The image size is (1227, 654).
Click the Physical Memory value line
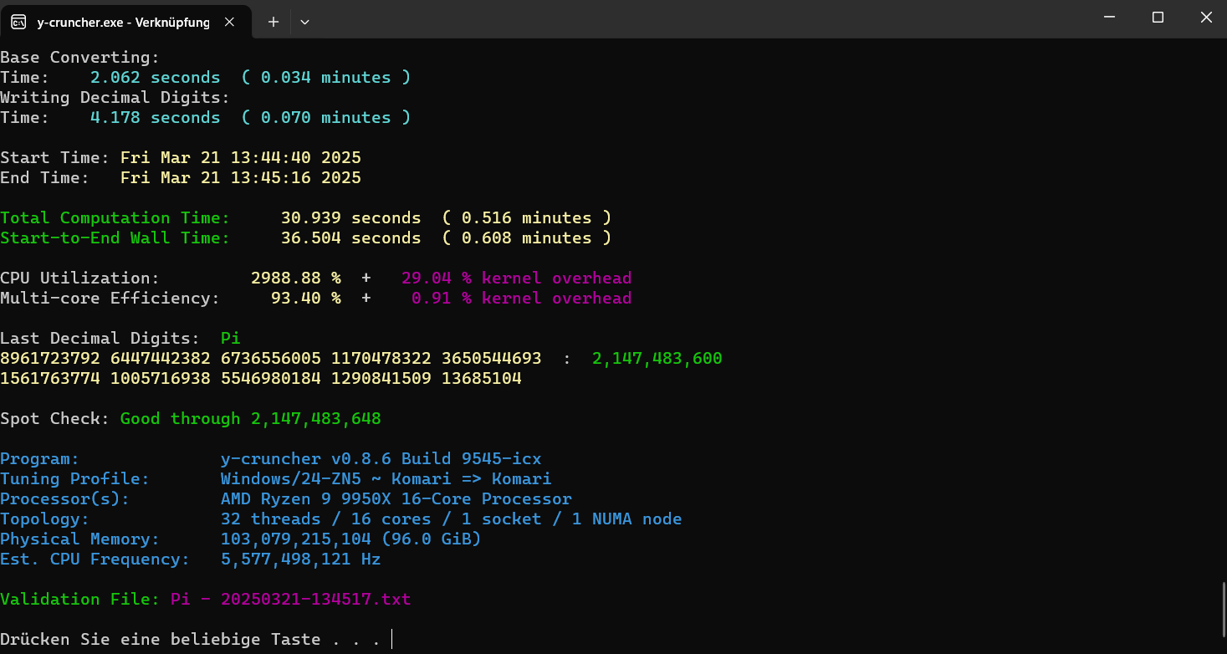(x=350, y=539)
